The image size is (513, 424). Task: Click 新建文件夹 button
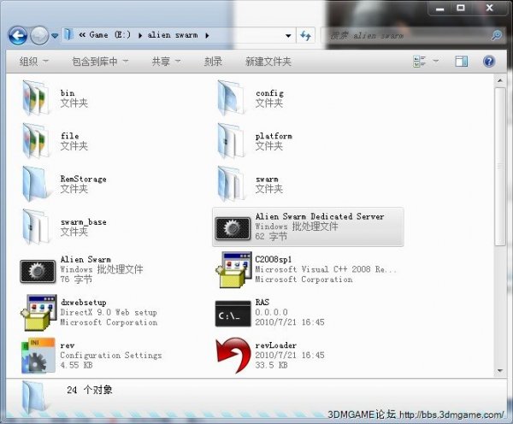[268, 62]
